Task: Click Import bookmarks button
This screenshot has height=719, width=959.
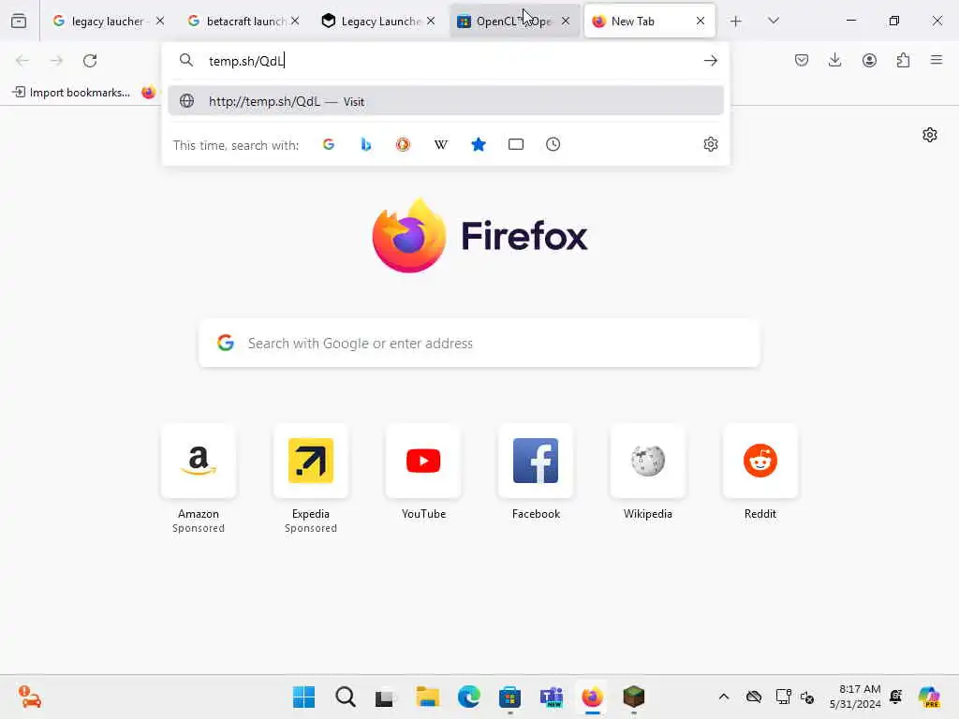Action: (x=71, y=93)
